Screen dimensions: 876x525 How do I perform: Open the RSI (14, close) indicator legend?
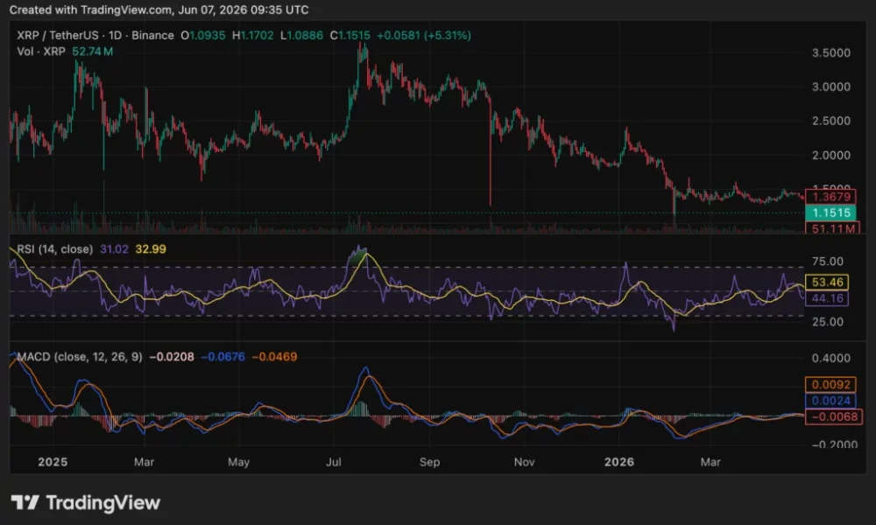(54, 248)
